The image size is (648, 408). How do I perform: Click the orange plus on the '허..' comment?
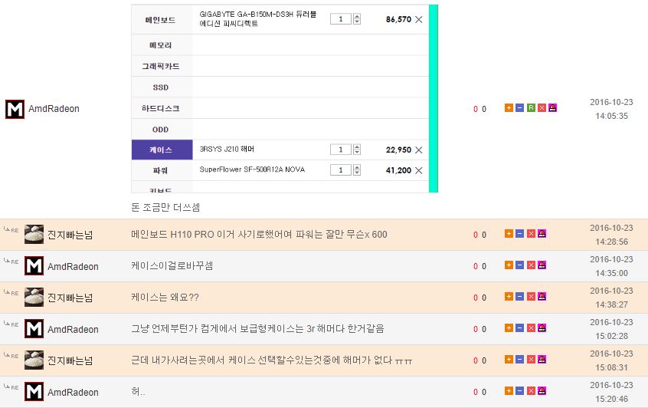point(509,391)
